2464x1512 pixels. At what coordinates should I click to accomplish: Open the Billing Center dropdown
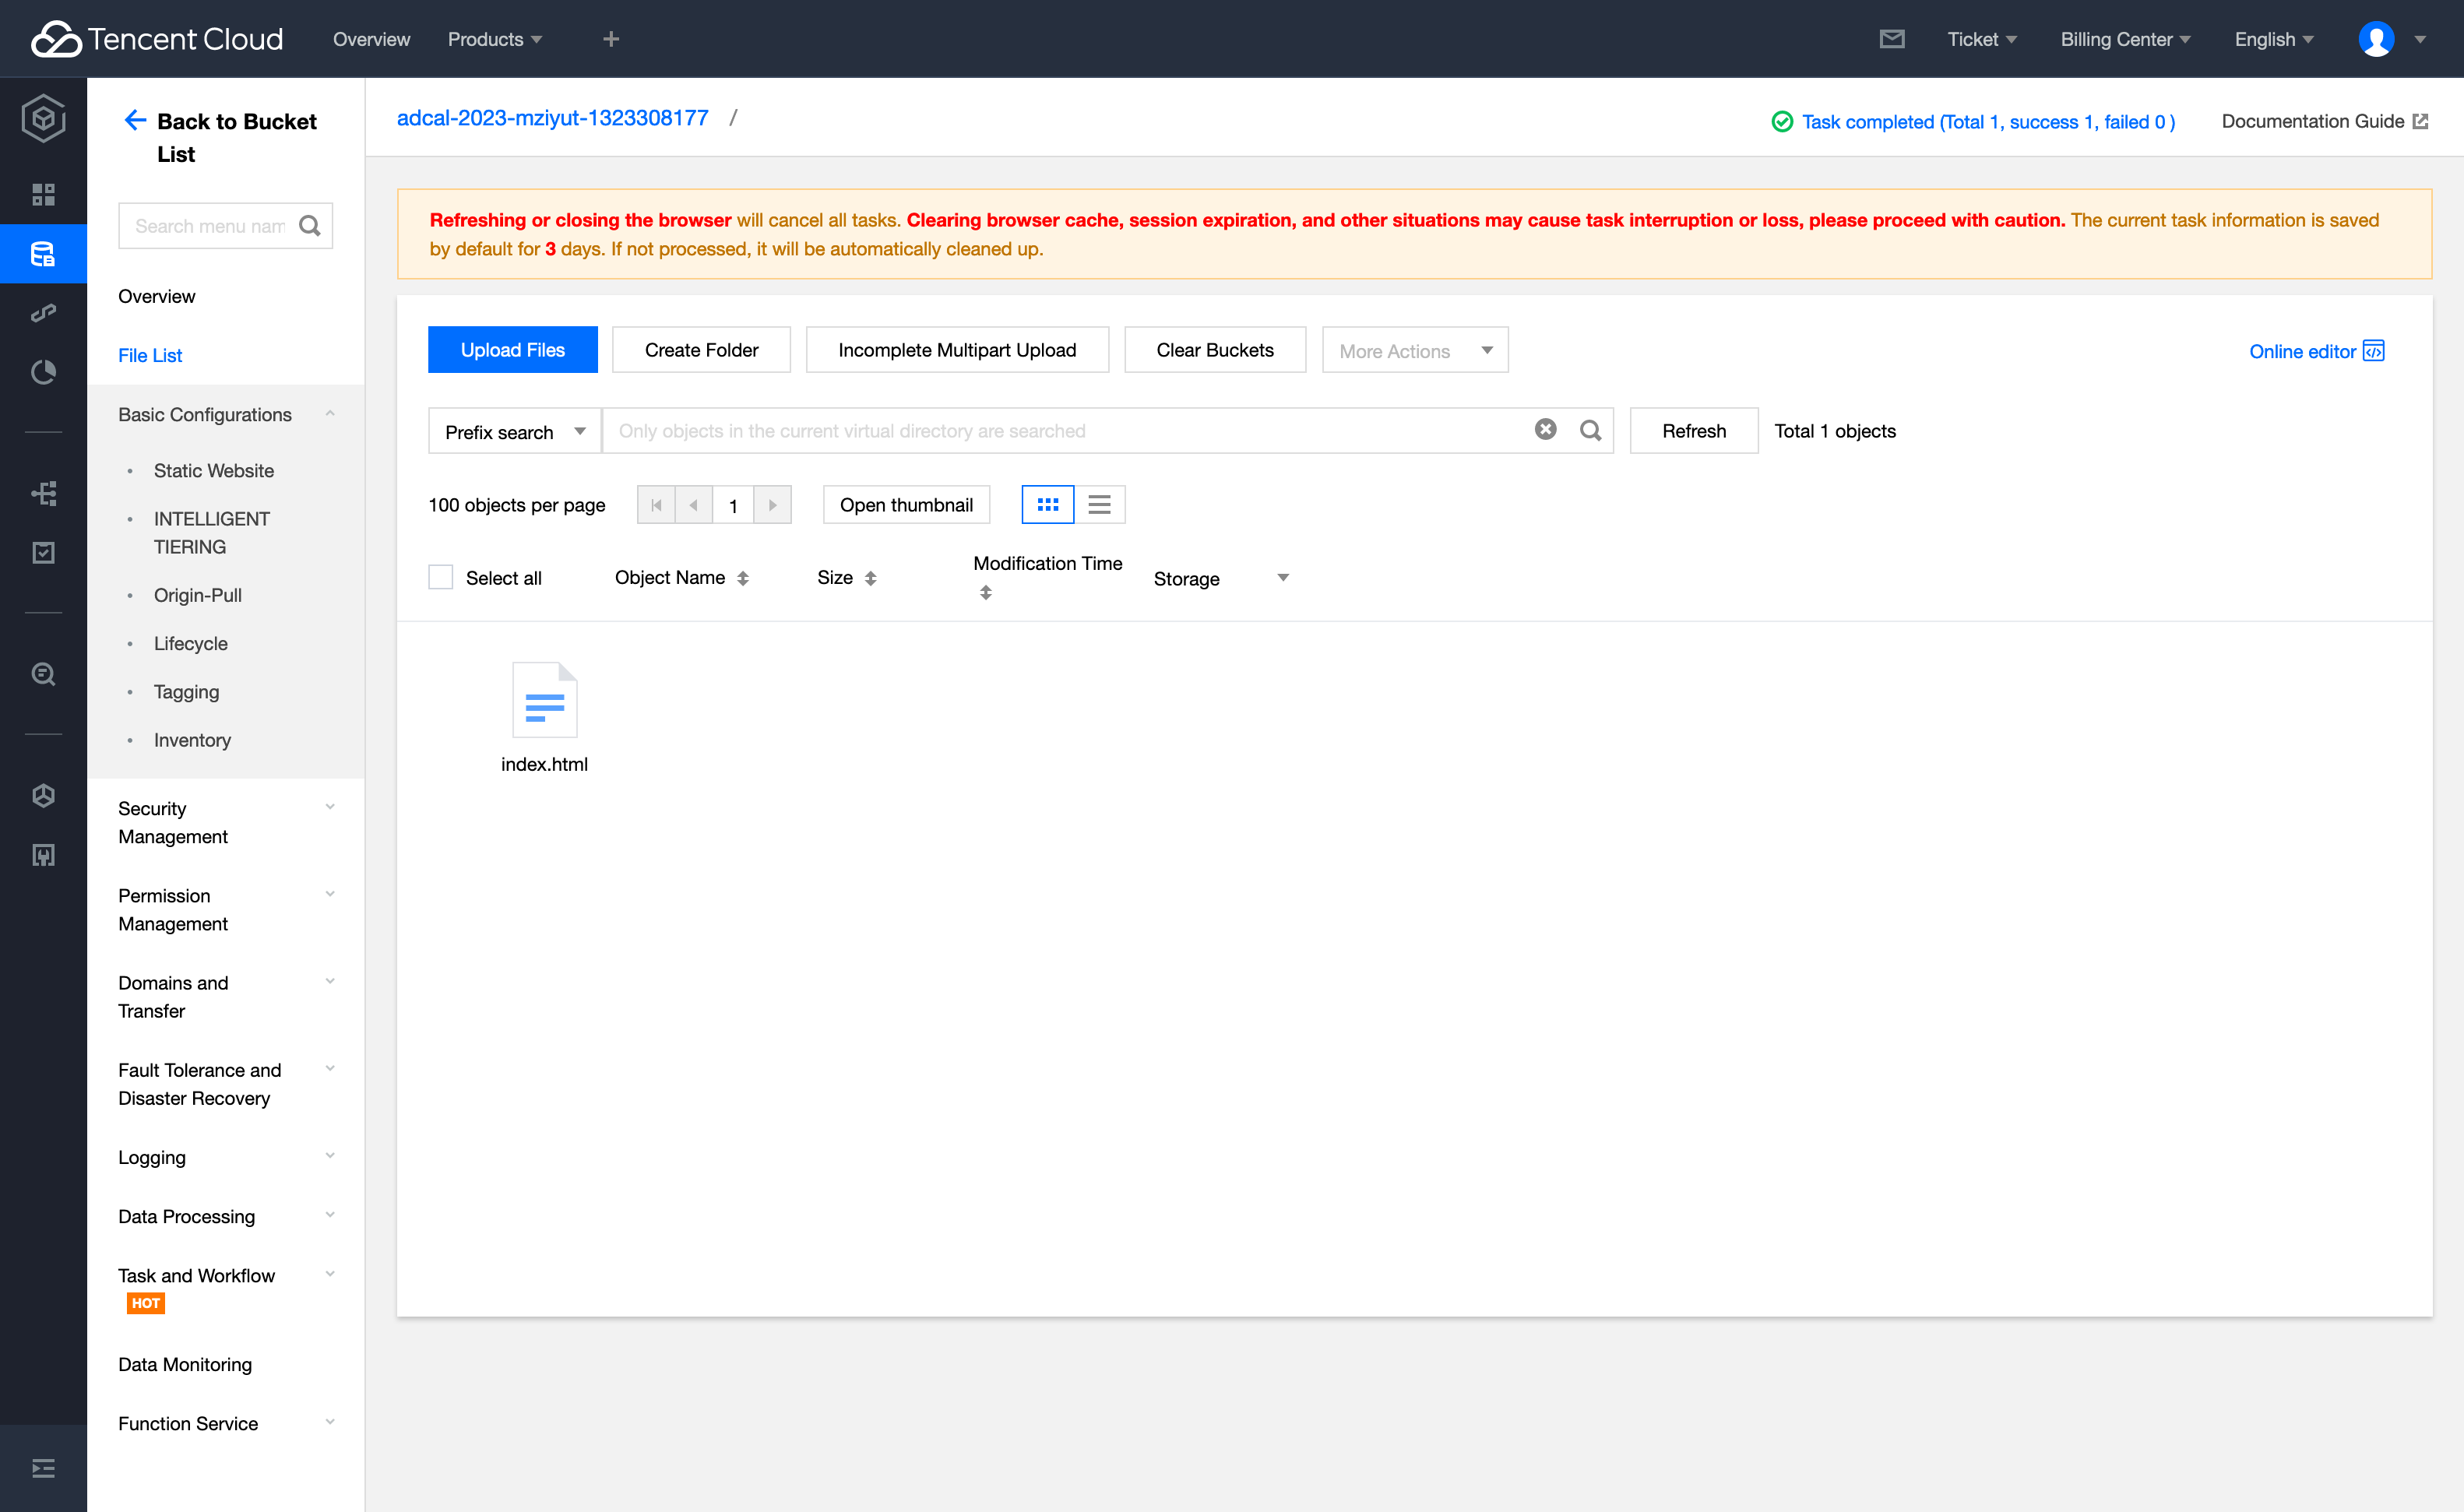[x=2125, y=39]
